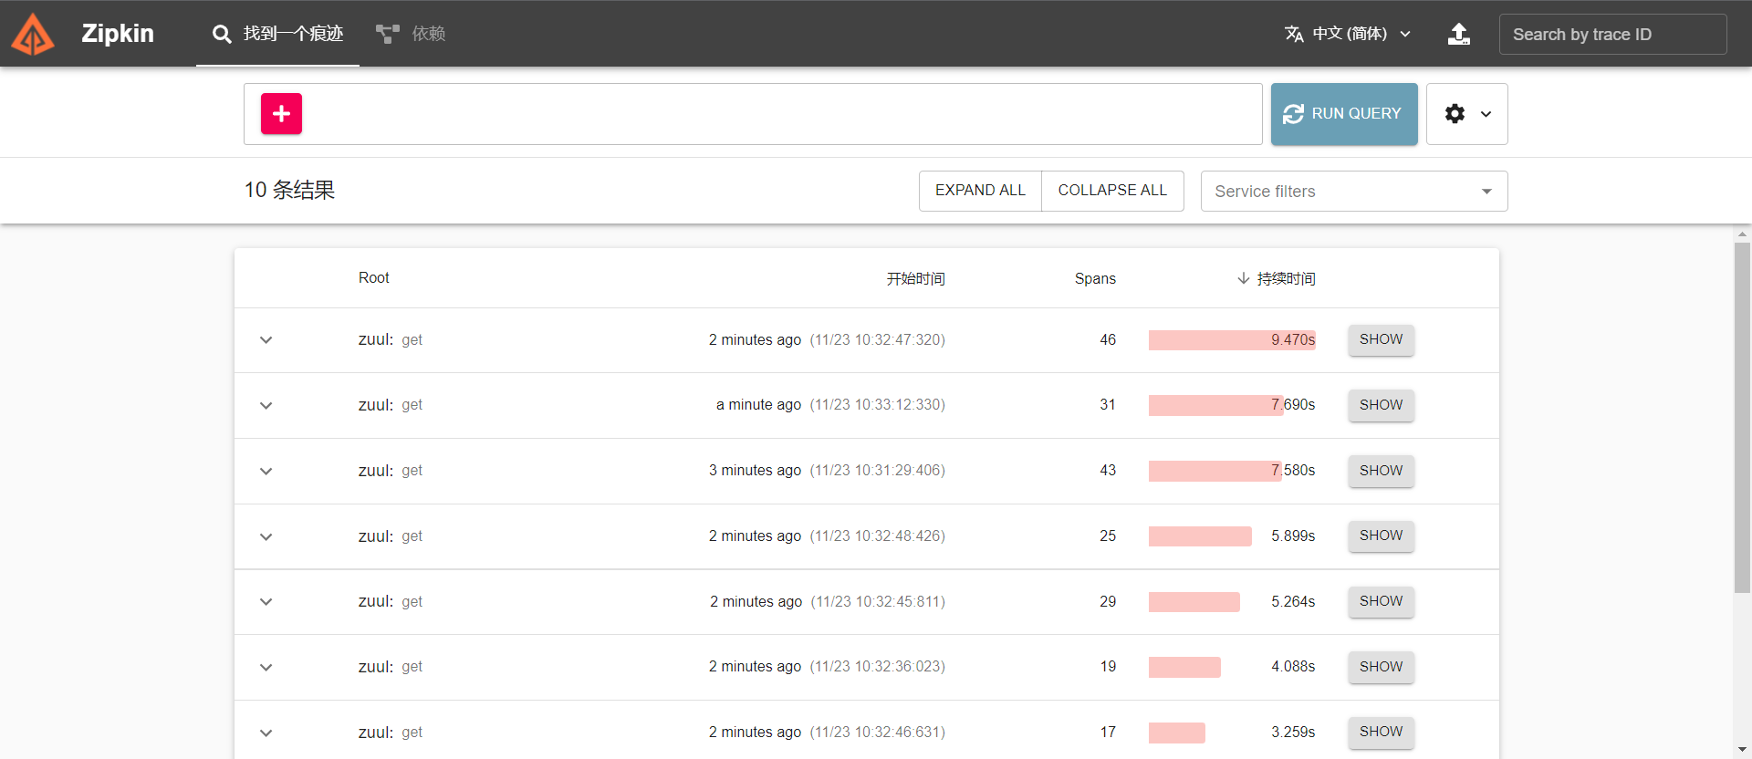Click the page vertical scrollbar thumb
This screenshot has height=759, width=1752.
(1742, 417)
